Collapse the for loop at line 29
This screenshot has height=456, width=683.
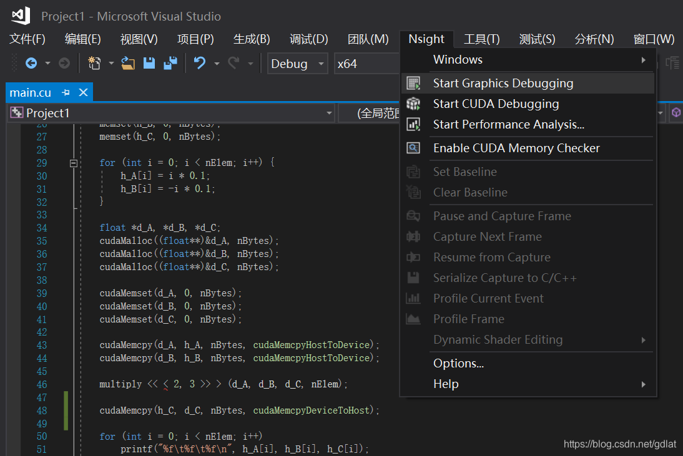point(74,163)
